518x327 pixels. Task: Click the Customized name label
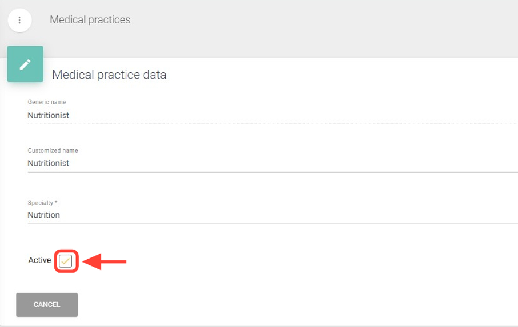pos(53,150)
